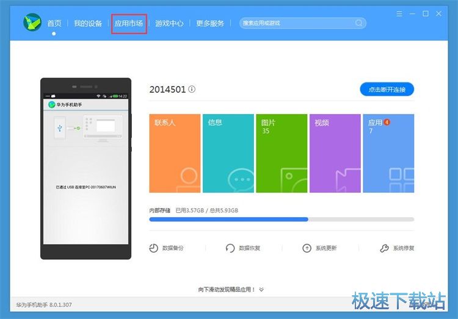This screenshot has height=319, width=458.
Task: Maximize the HiSuite window
Action: pos(426,13)
